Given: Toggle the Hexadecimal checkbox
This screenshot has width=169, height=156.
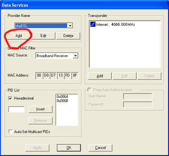Looking at the screenshot, I should (x=11, y=98).
